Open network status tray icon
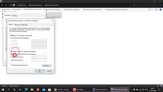163x92 pixels. 140,90
